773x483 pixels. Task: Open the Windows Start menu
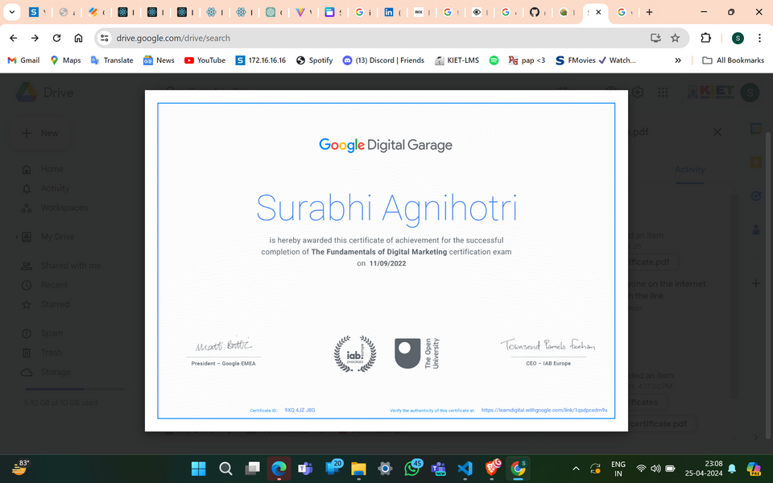(x=199, y=469)
